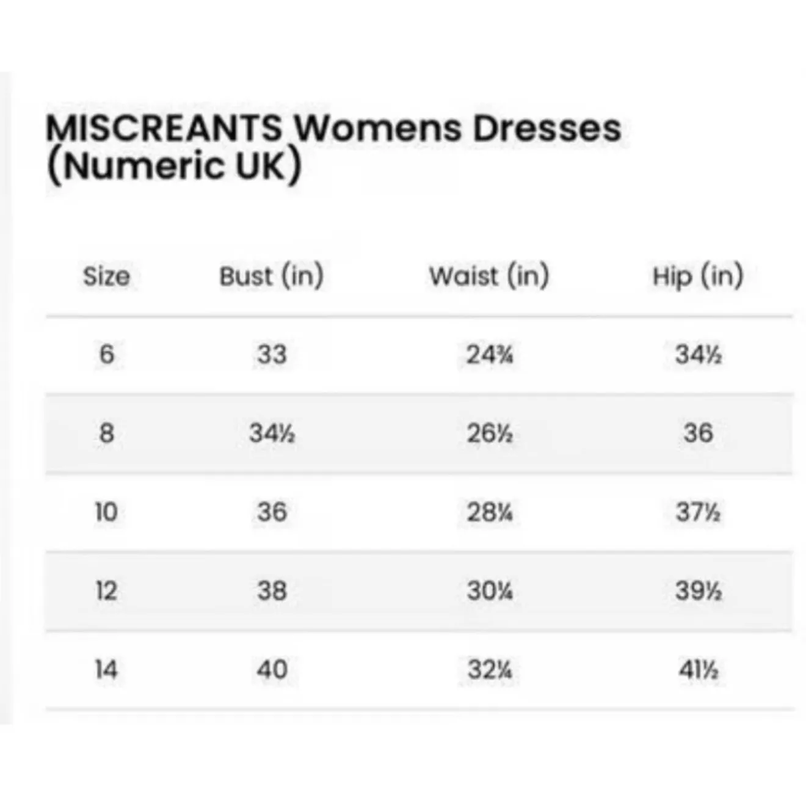Select size 6 in the table

click(106, 354)
